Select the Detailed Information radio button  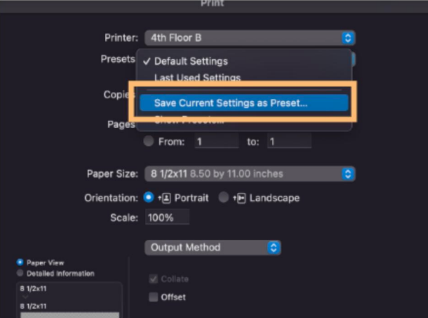20,273
